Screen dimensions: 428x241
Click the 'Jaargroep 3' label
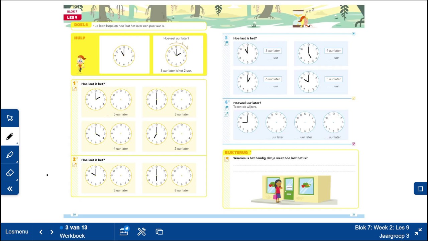point(394,236)
